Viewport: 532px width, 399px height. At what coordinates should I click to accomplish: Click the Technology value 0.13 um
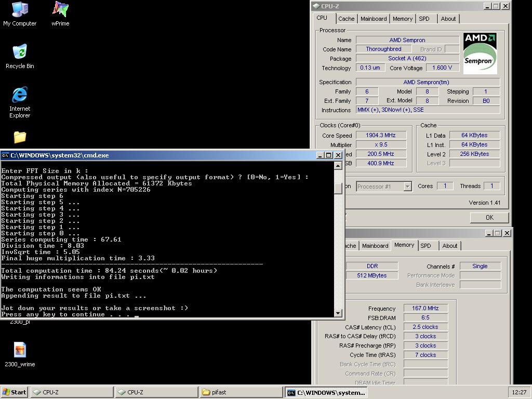[370, 68]
